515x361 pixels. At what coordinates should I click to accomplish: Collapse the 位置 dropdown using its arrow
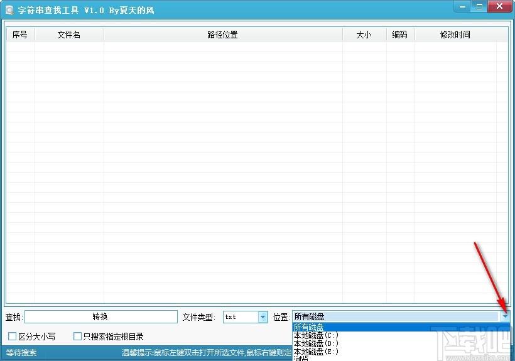point(506,317)
